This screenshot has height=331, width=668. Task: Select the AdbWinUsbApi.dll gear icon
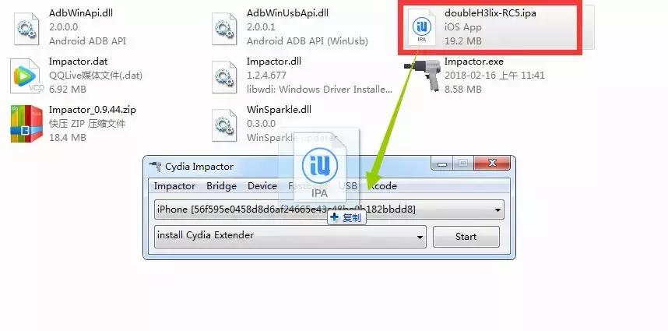(x=224, y=29)
